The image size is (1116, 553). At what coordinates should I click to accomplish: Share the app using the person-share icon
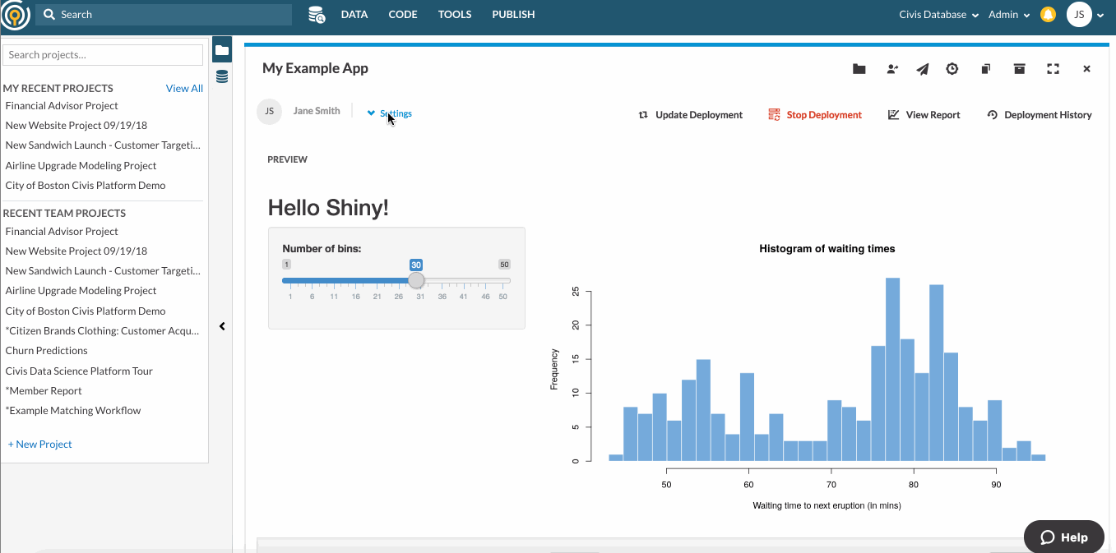892,69
